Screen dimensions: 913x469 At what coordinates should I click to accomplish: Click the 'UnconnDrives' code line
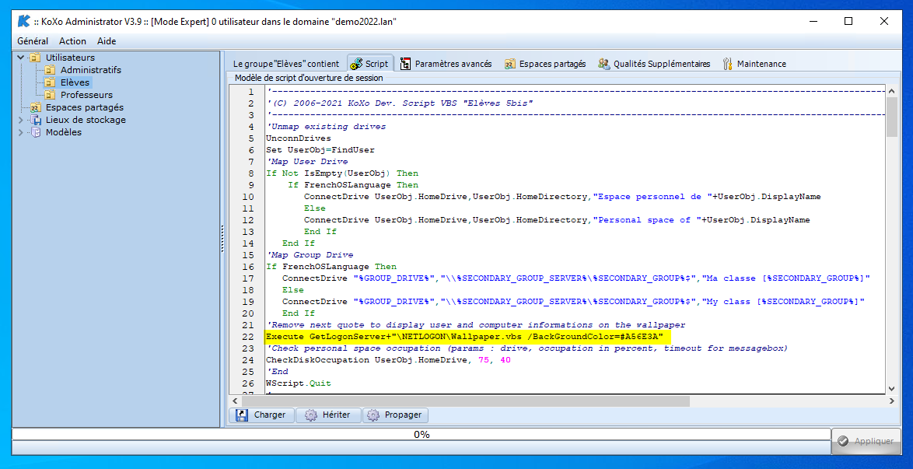[298, 138]
